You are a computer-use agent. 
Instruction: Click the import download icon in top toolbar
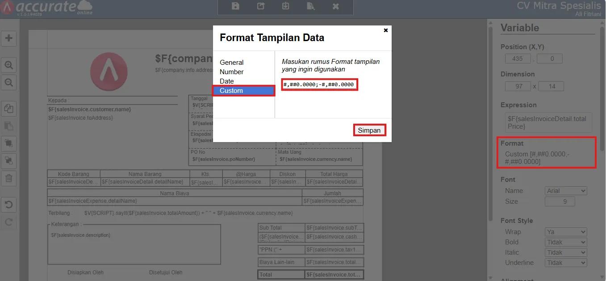[286, 6]
